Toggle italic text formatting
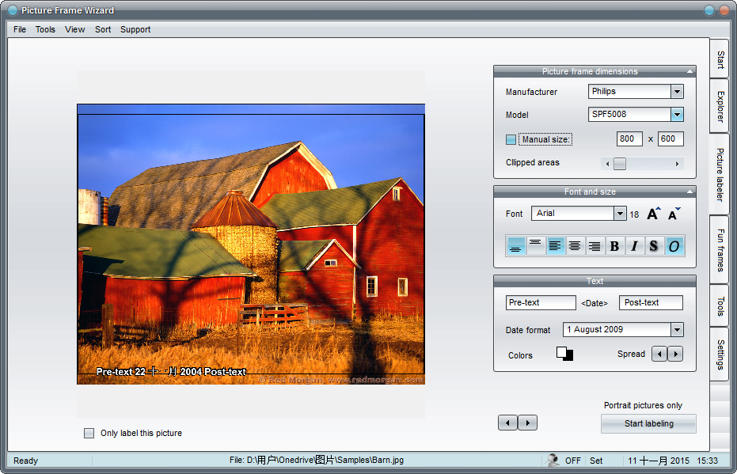The width and height of the screenshot is (737, 474). (634, 246)
